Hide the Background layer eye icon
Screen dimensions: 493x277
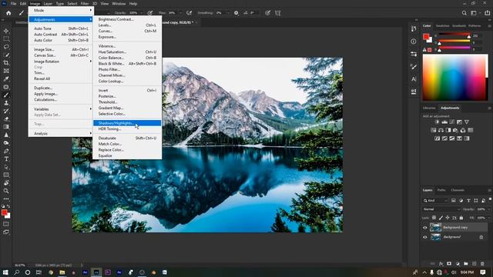[x=425, y=237]
